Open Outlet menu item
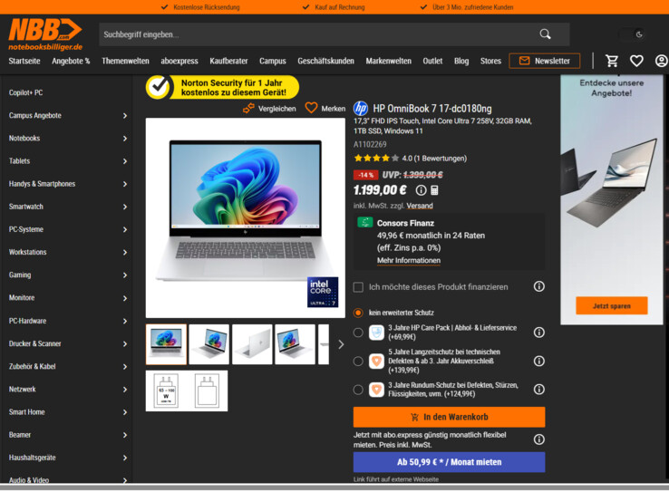The height and width of the screenshot is (492, 669). (x=432, y=61)
